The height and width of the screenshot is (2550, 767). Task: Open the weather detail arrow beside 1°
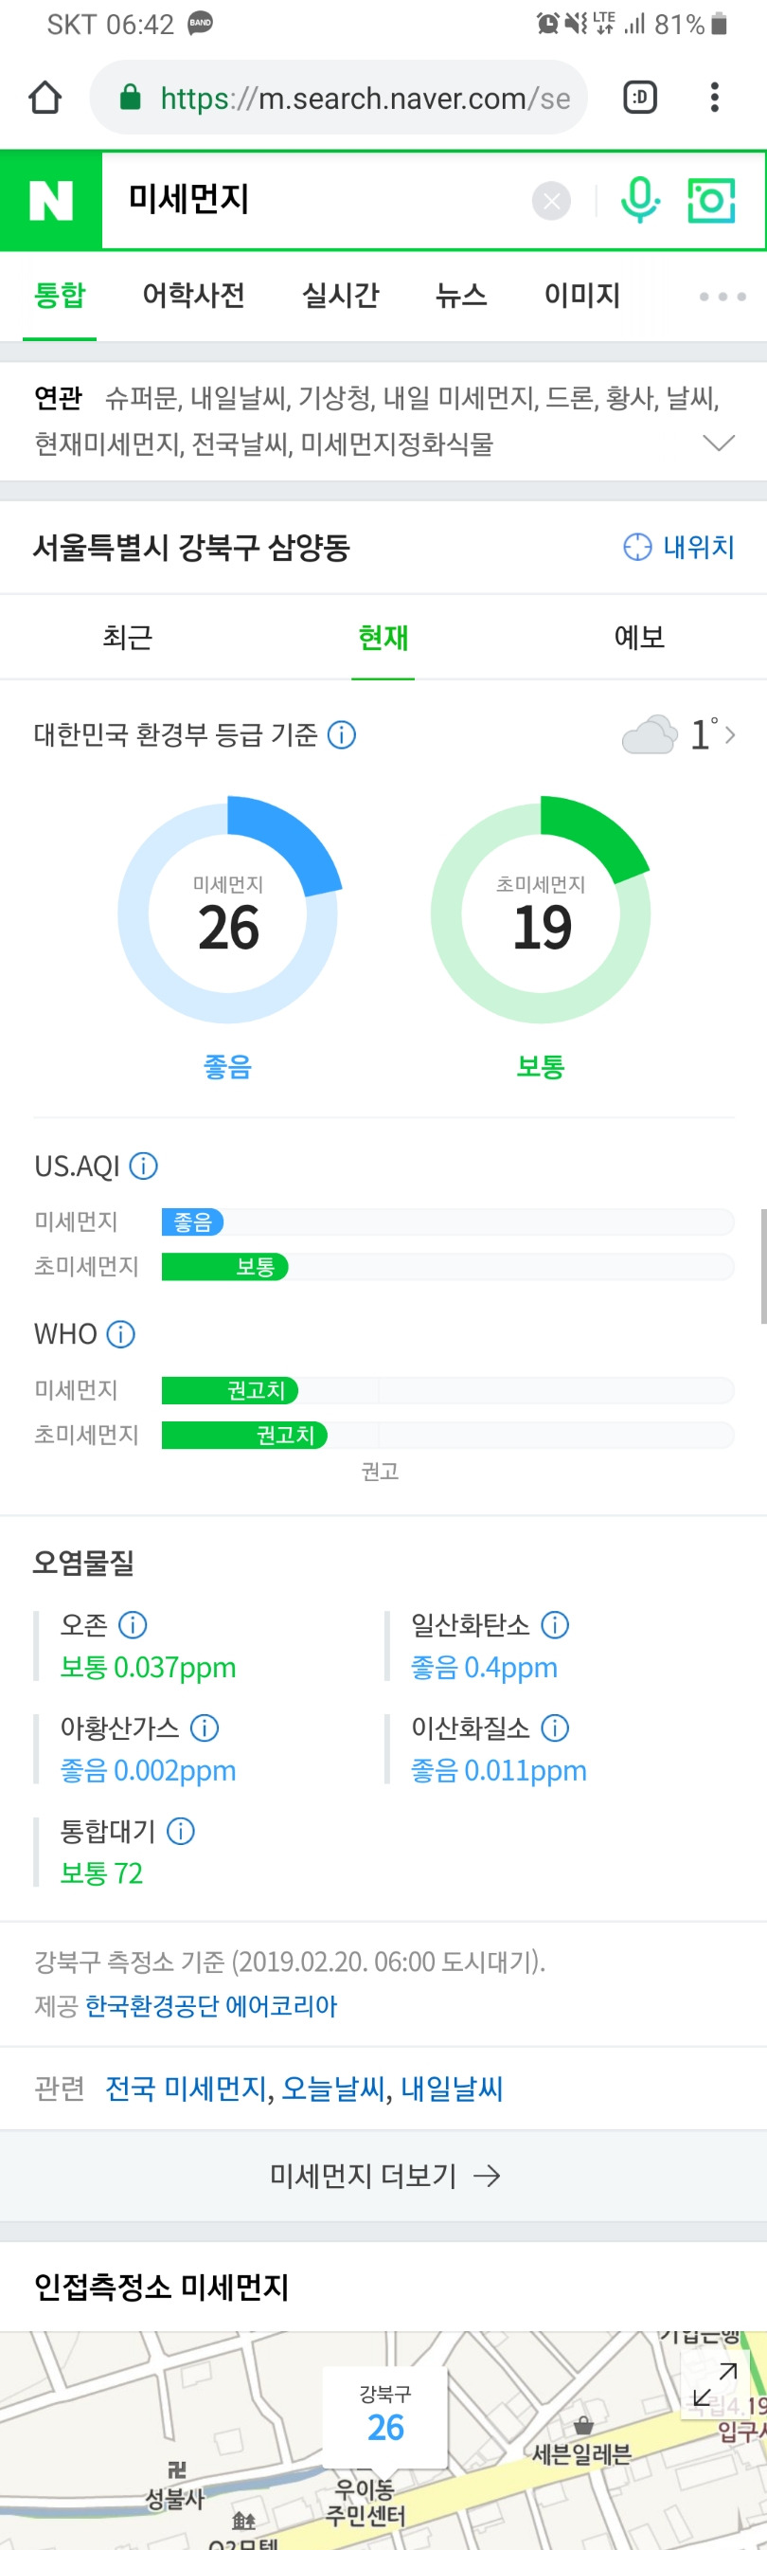(x=730, y=734)
